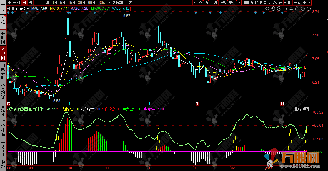This screenshot has width=328, height=171.
Task: Click the arrow-to-bar icon after 更多
Action: tap(304, 3)
